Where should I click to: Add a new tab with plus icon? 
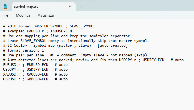coord(82,7)
